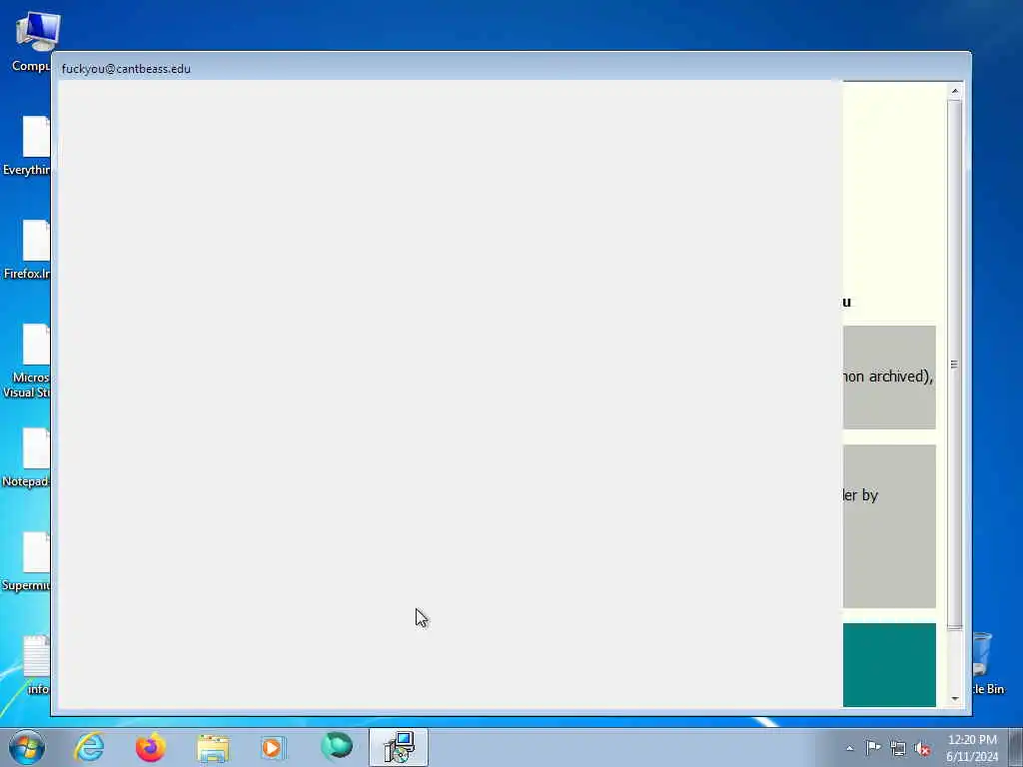Click the teal block in page
The image size is (1023, 767).
[889, 664]
